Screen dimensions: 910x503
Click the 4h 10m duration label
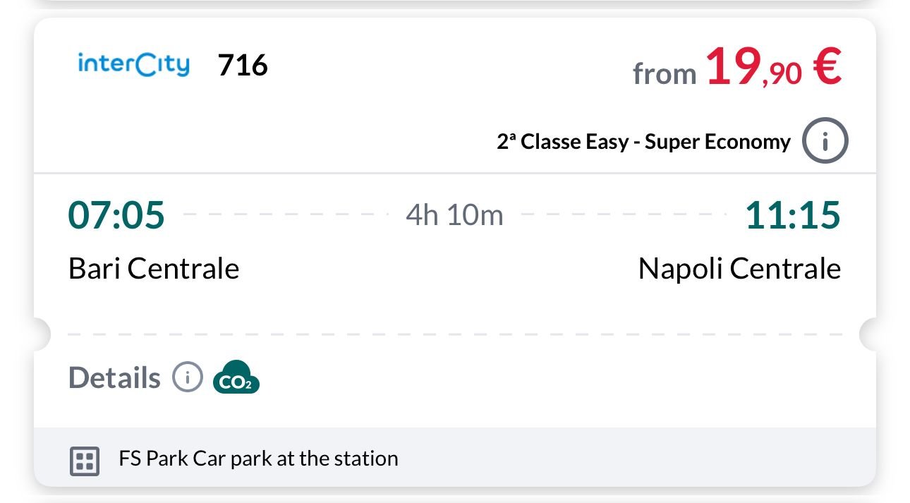pos(454,215)
